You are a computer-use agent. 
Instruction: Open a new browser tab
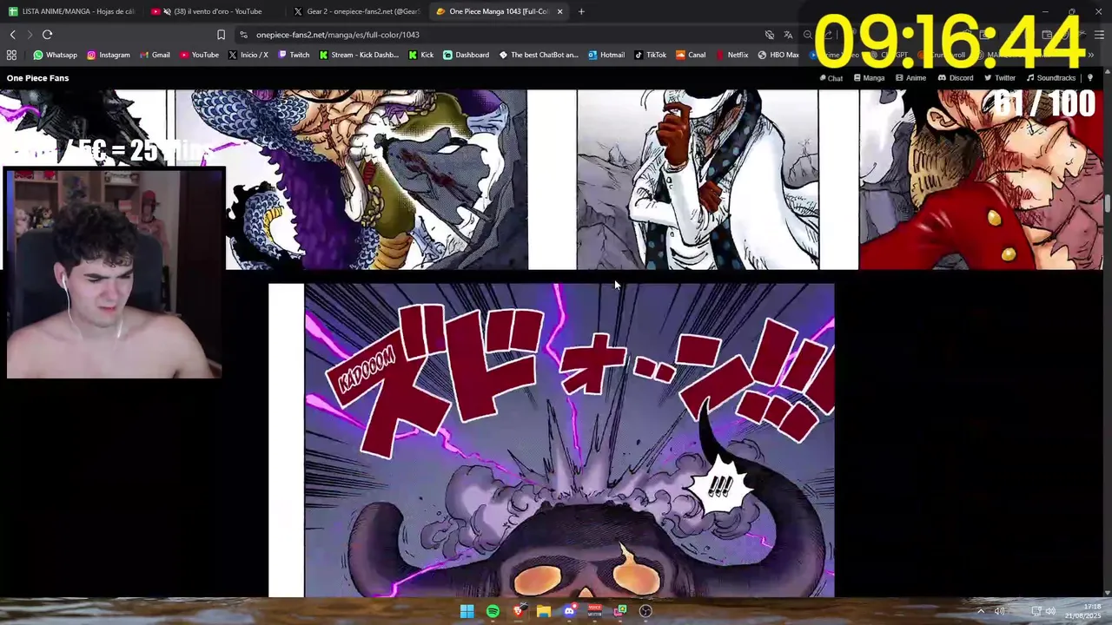coord(581,11)
